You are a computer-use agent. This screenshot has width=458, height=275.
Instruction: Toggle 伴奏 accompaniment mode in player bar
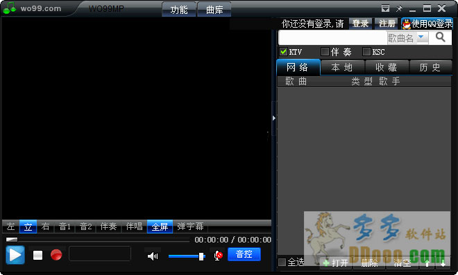click(108, 227)
